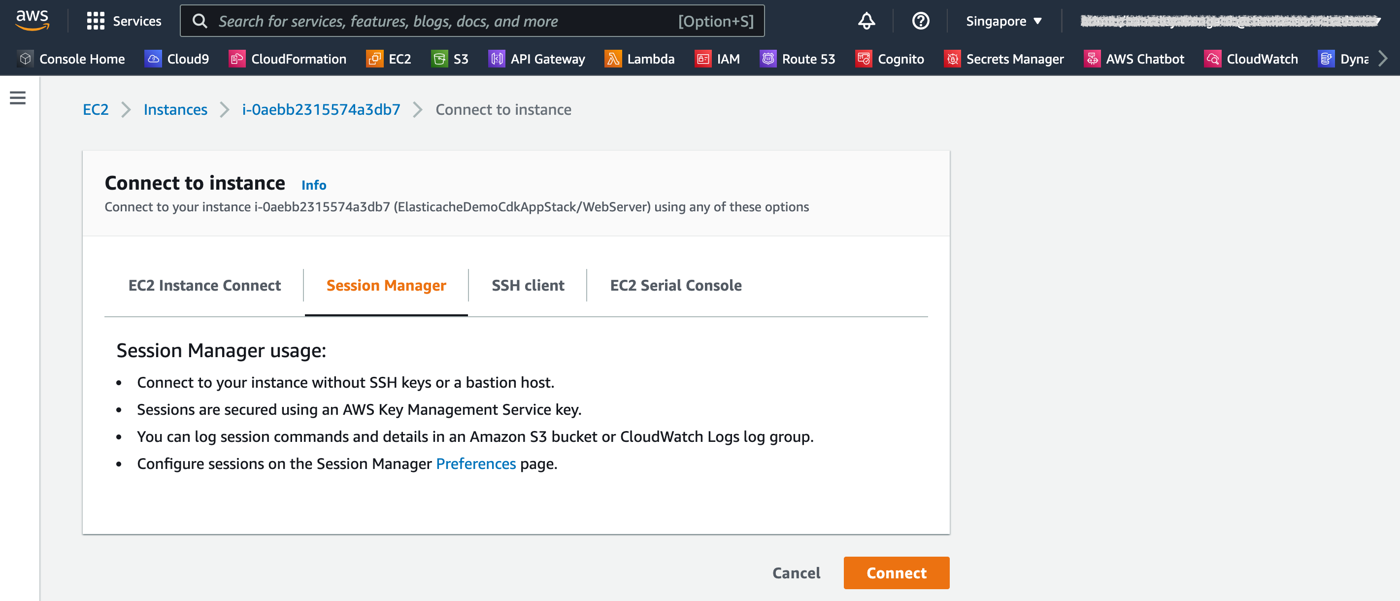
Task: Expand the left hamburger navigation menu
Action: click(17, 98)
